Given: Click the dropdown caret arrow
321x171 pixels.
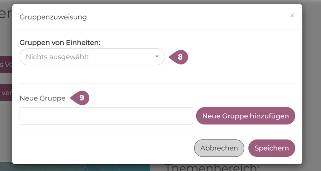Looking at the screenshot, I should 157,57.
